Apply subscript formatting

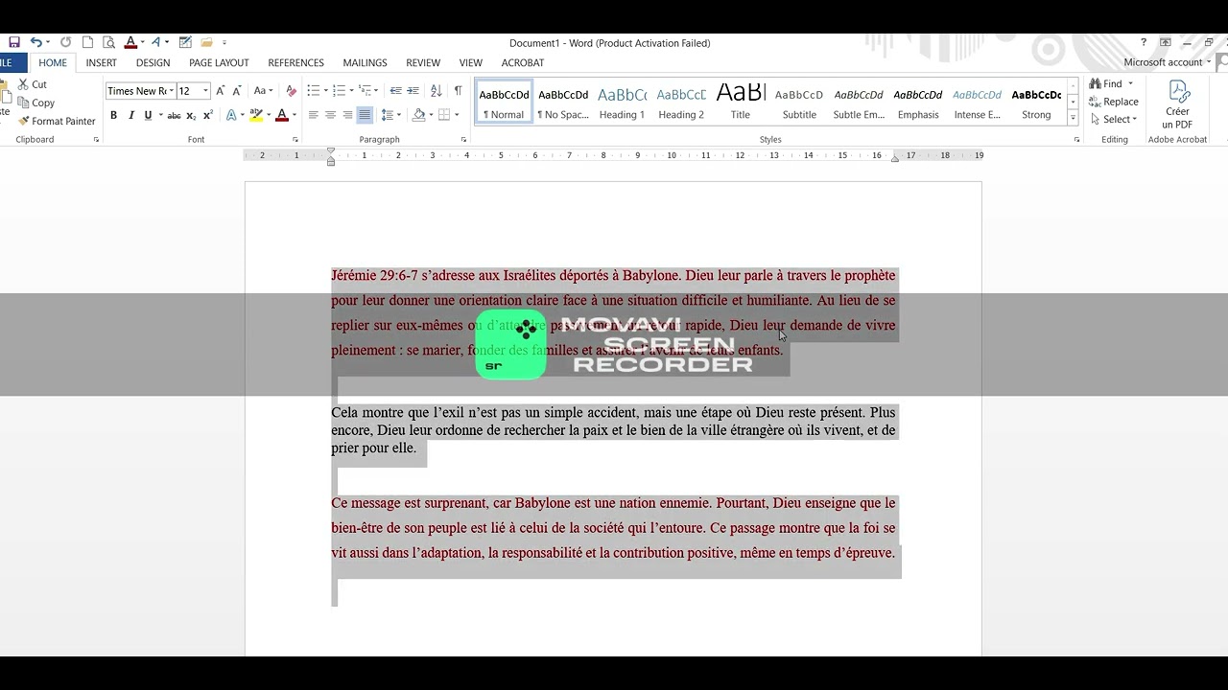191,115
